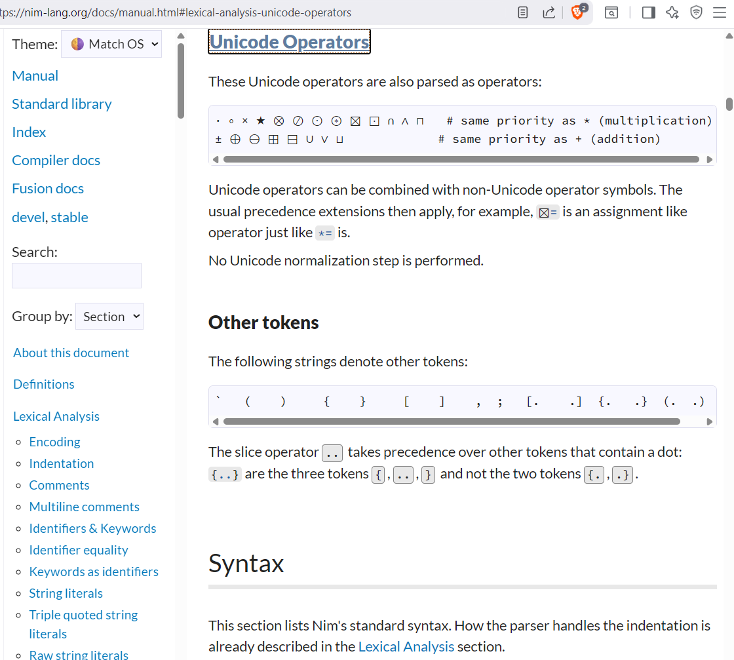Click the Unicode Operators heading link

[x=289, y=42]
